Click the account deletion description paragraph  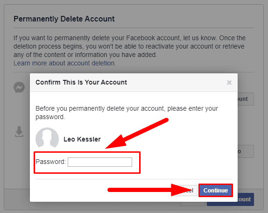click(129, 46)
